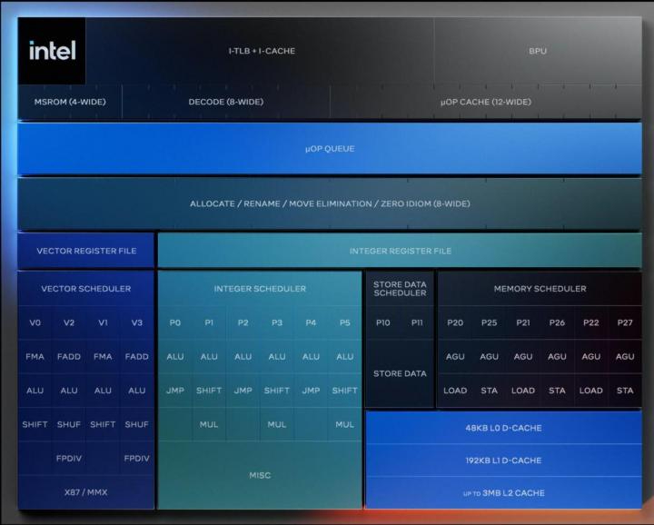654x525 pixels.
Task: Click the up to 3MB L2 CACHE block
Action: coord(503,493)
